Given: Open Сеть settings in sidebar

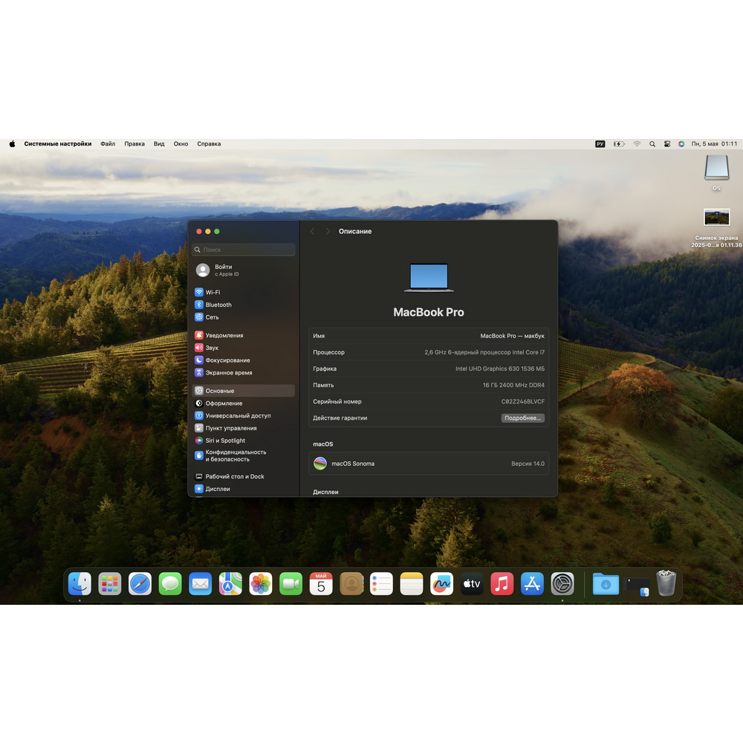Looking at the screenshot, I should coord(244,317).
